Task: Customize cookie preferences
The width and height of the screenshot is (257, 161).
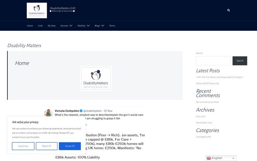Action: 23,146
